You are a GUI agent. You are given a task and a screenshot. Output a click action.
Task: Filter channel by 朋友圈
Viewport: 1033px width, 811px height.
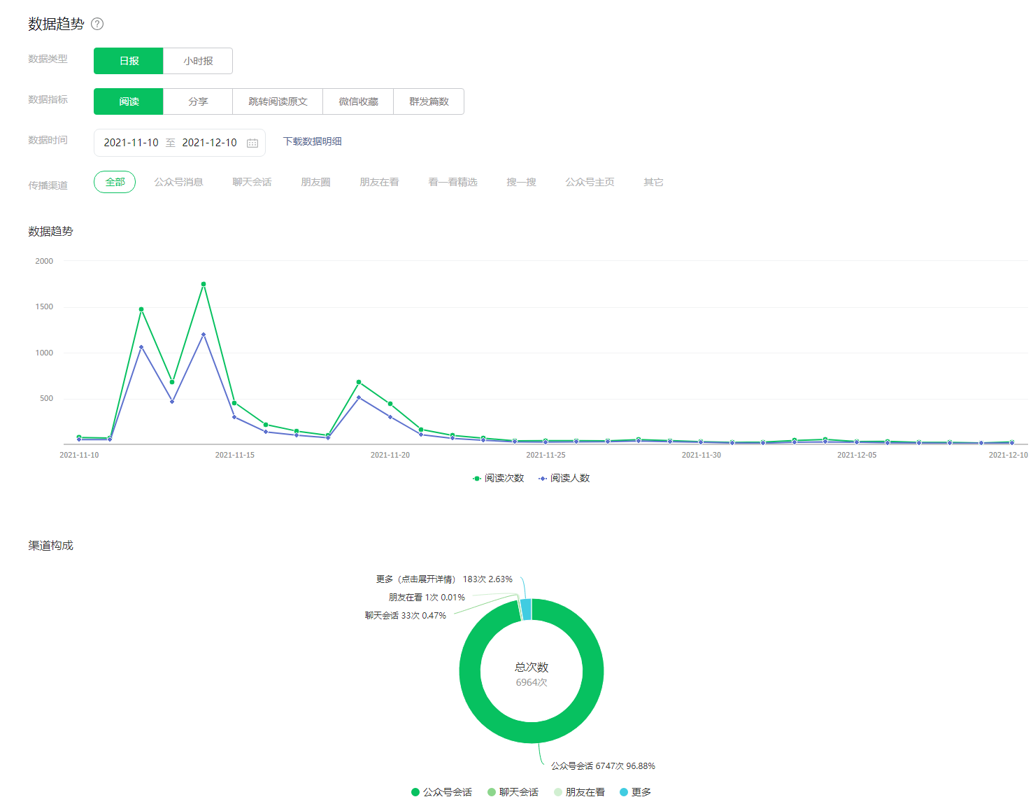click(x=315, y=182)
